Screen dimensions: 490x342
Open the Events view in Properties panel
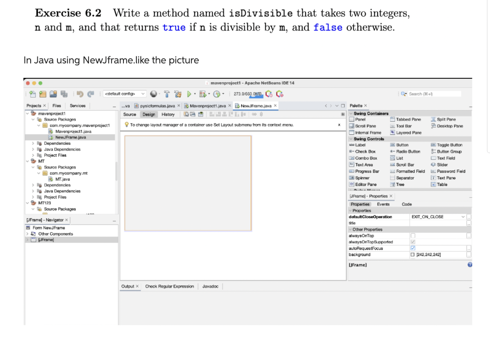point(383,204)
